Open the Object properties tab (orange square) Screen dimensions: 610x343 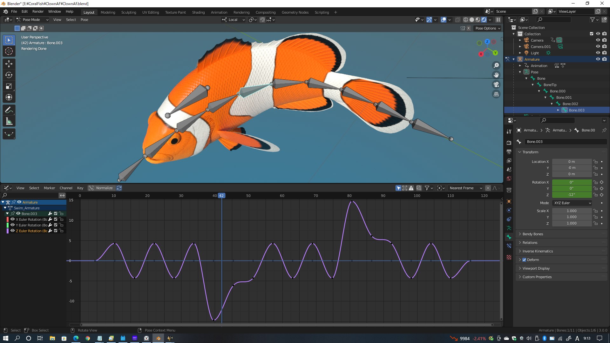tap(509, 201)
